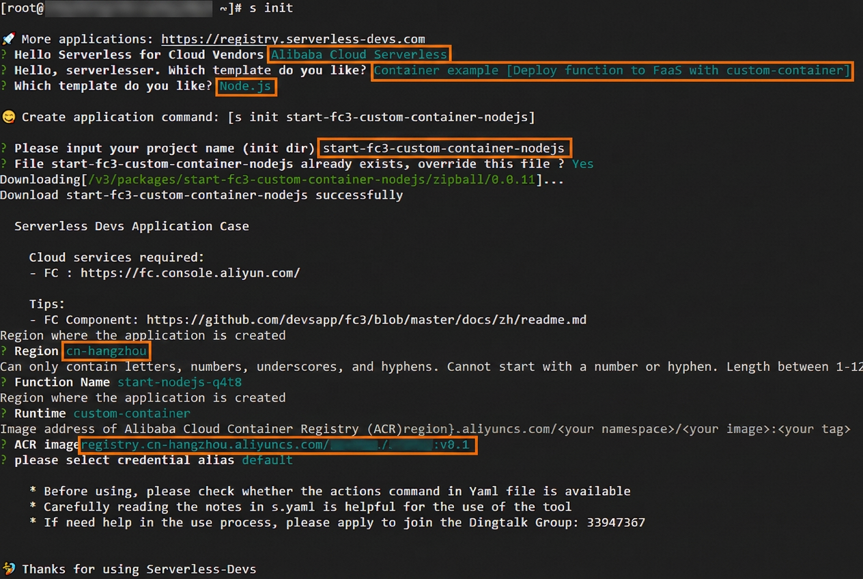
Task: Click function name 'start-nodejs-q4t8'
Action: pos(180,382)
